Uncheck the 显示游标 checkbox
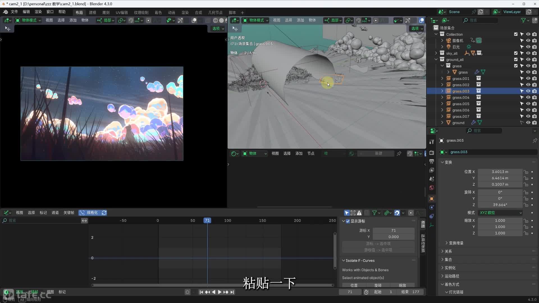 pos(348,221)
